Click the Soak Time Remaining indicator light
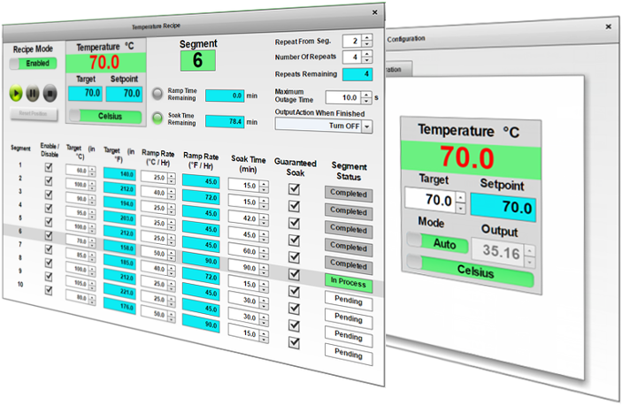The width and height of the screenshot is (622, 405). pyautogui.click(x=157, y=117)
